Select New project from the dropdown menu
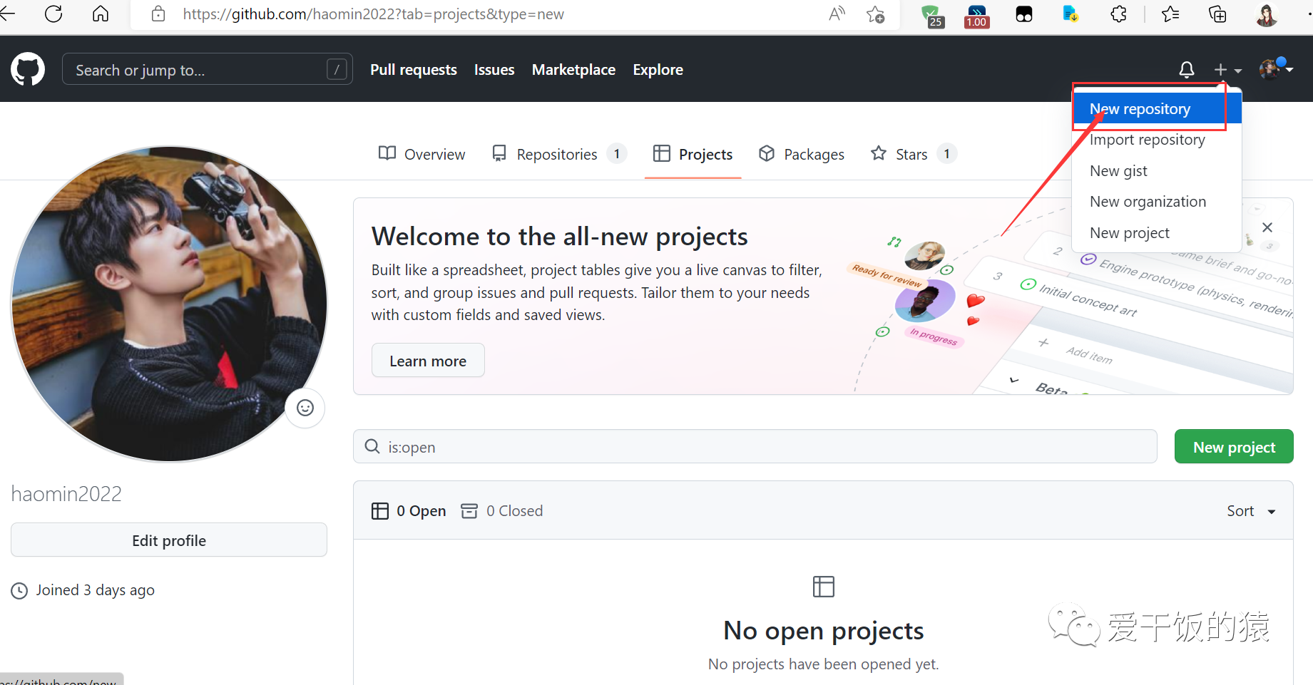 1157,233
